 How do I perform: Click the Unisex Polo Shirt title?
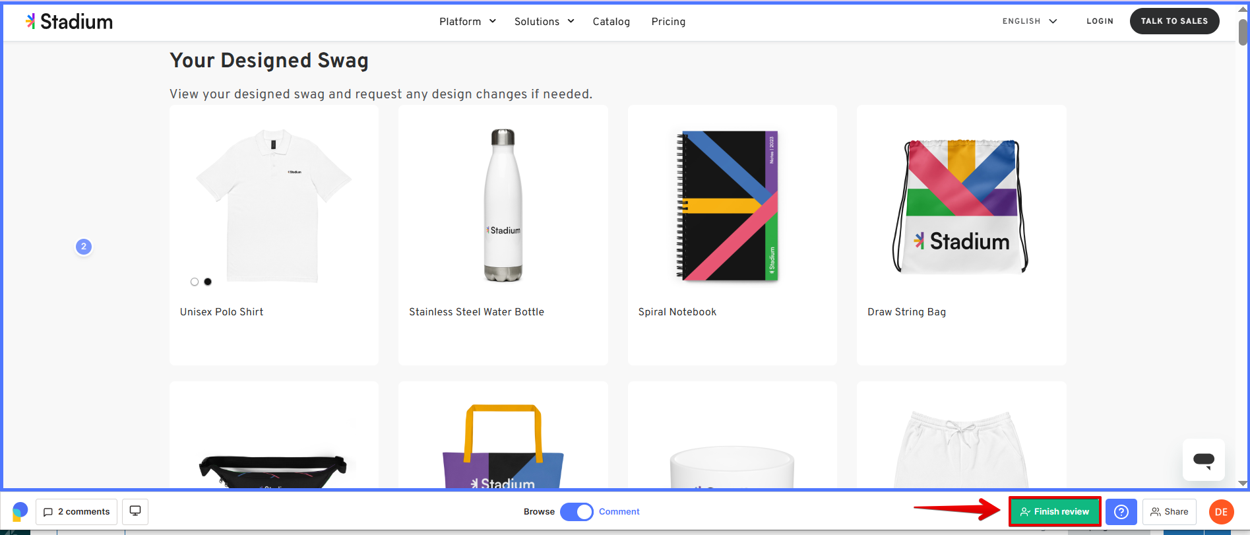222,312
